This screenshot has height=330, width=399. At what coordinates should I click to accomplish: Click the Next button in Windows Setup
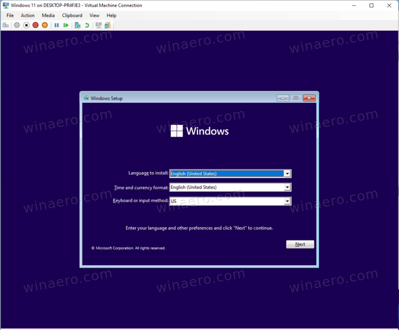(x=300, y=244)
